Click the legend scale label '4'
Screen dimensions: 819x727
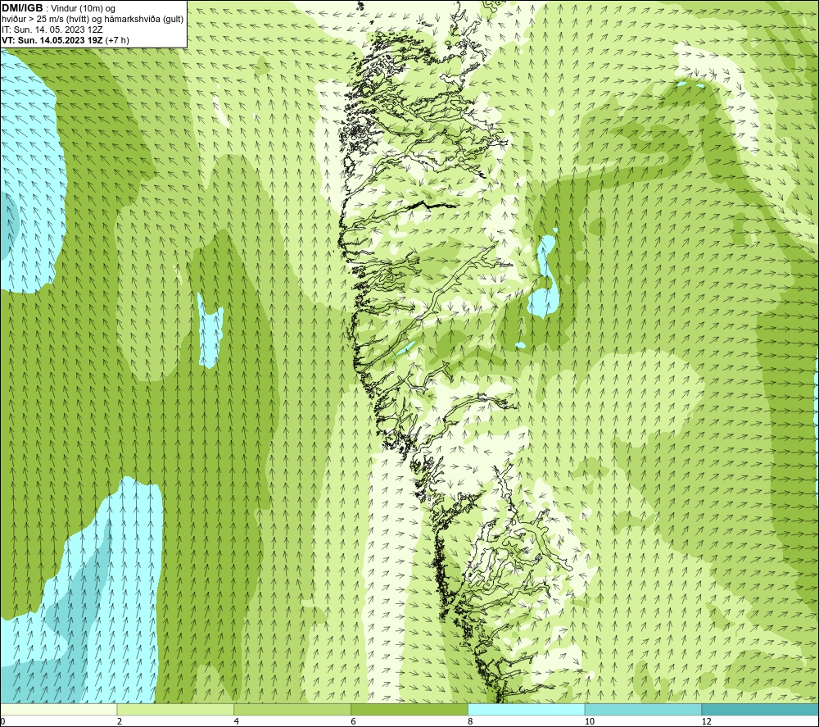pyautogui.click(x=237, y=721)
